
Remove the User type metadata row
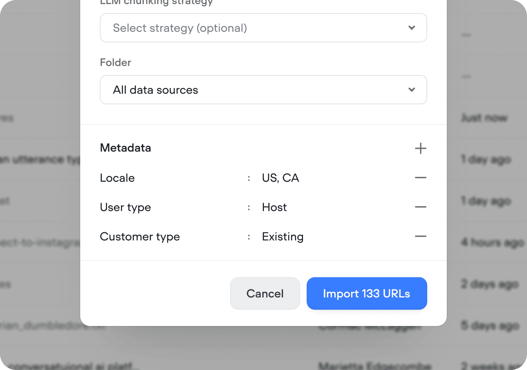click(420, 207)
